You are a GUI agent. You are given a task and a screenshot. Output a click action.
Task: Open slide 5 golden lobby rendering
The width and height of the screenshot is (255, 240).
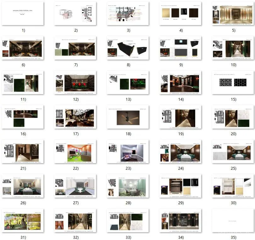click(233, 13)
